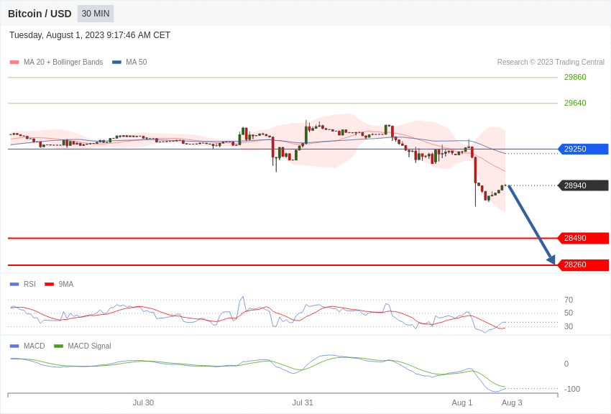611x414 pixels.
Task: Click the Aug 1 date axis label
Action: pos(461,402)
